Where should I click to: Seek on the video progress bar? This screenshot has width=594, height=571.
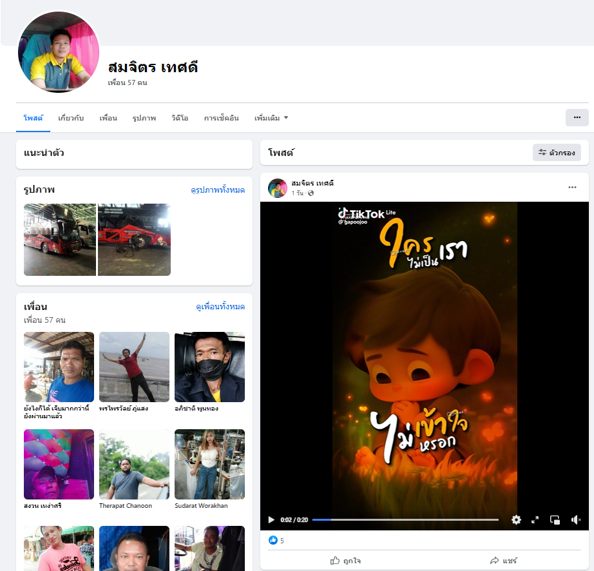(405, 519)
